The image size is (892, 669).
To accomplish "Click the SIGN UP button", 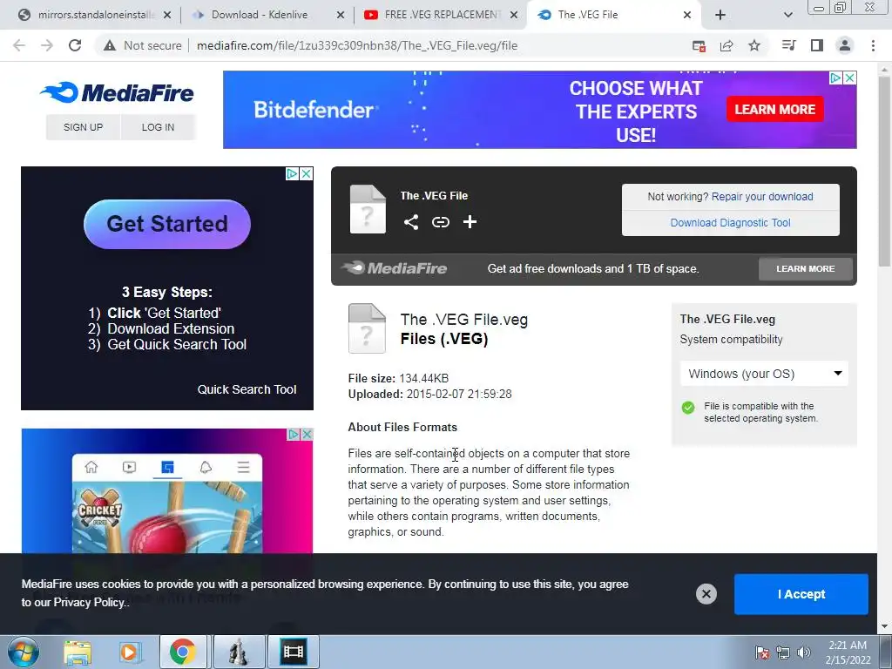I will [83, 127].
